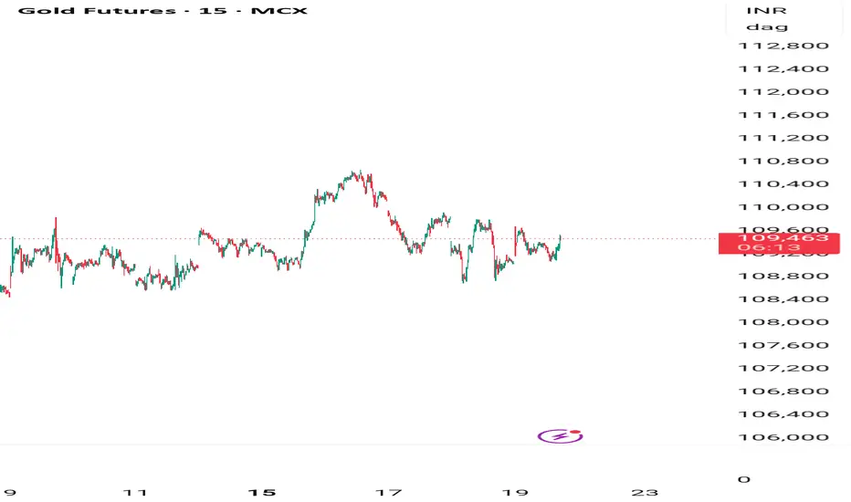The width and height of the screenshot is (851, 502).
Task: Click the purple lightning bolt icon
Action: [x=560, y=436]
